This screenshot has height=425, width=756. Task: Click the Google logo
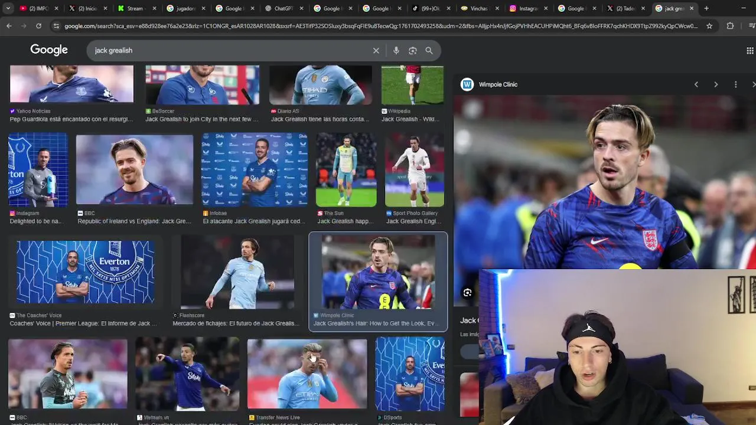49,50
